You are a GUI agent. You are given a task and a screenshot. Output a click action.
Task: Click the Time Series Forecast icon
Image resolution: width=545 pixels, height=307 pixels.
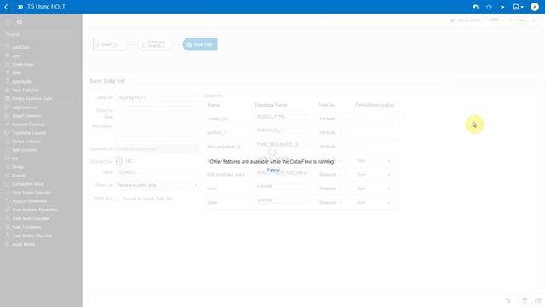(x=8, y=193)
